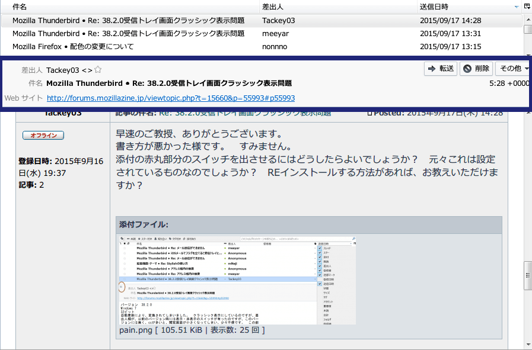Click the message body scrollbar down arrow
Screen dimensions: 532x350
[x=527, y=345]
